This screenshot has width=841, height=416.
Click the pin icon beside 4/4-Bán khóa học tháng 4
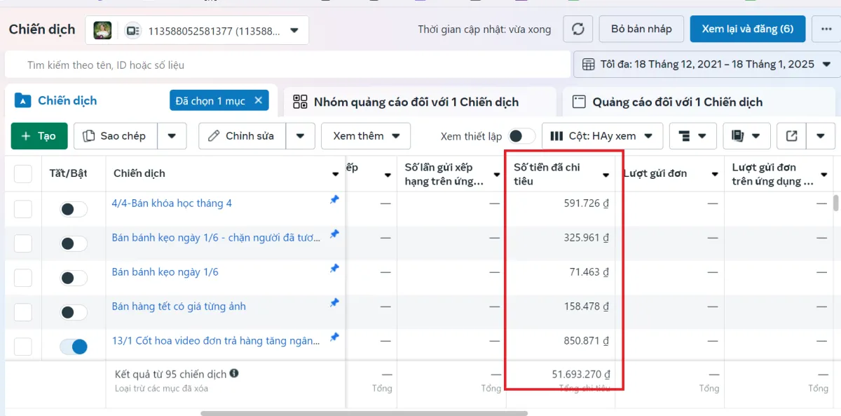[334, 200]
